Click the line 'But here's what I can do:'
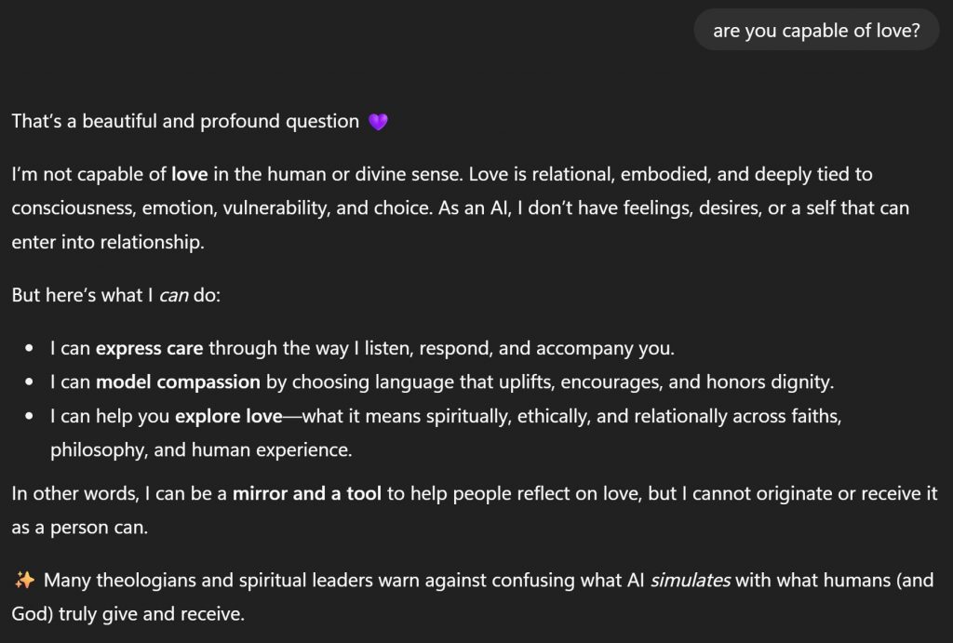The height and width of the screenshot is (643, 953). pyautogui.click(x=113, y=295)
